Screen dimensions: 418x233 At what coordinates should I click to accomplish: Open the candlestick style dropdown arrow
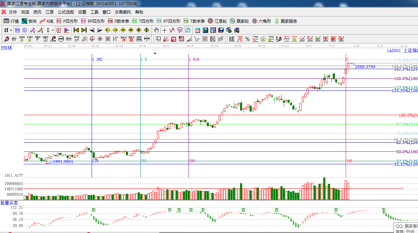53,30
